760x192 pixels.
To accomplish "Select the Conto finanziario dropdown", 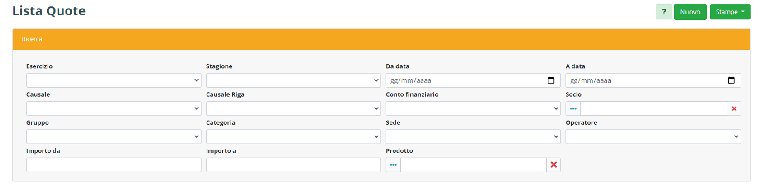I will click(473, 109).
